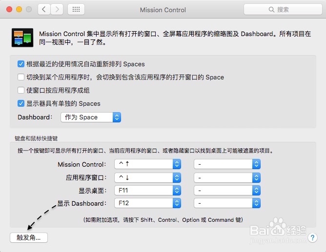Viewport: 326px width, 252px height.
Task: Close the window with red button
Action: tap(9, 9)
